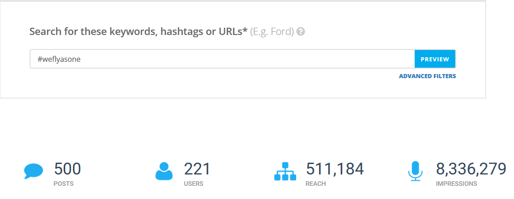Click the help question mark icon
The width and height of the screenshot is (514, 199).
301,32
